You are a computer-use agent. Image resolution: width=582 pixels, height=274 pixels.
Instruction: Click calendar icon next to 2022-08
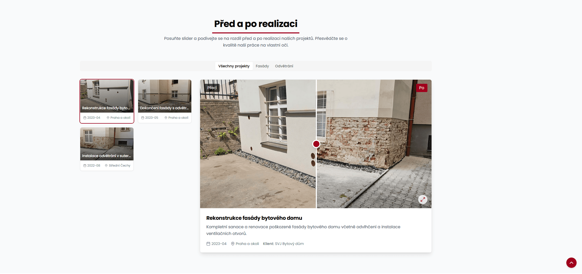[x=85, y=166]
